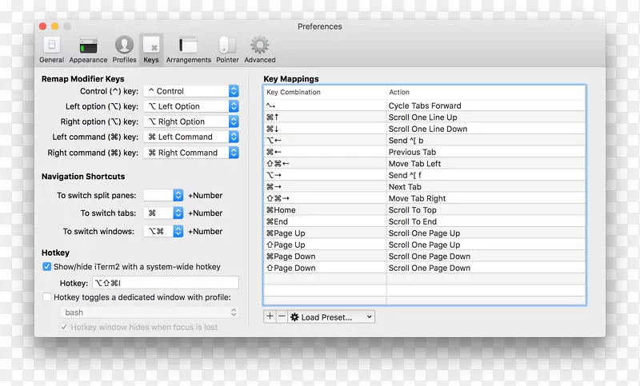Select the Keys preferences icon
The width and height of the screenshot is (640, 386).
[151, 49]
